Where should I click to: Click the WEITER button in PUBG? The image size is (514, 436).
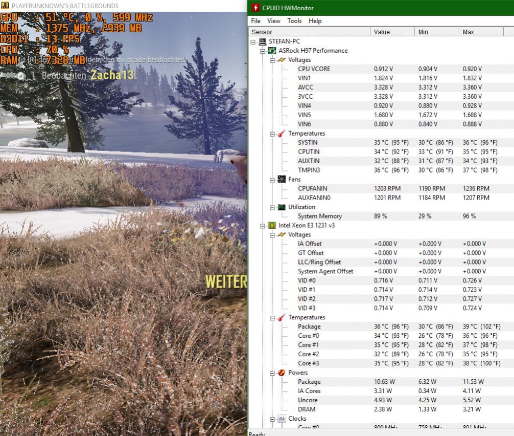point(226,281)
